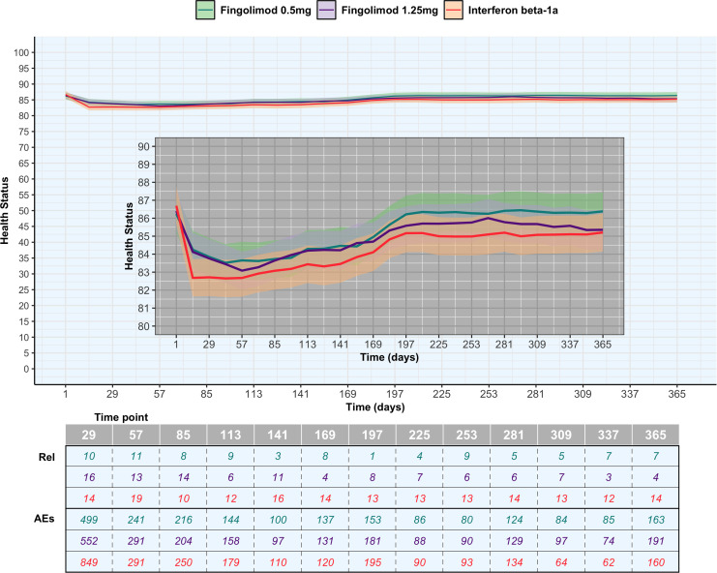
Task: Click the main y-axis tick label 0
Action: tap(26, 369)
